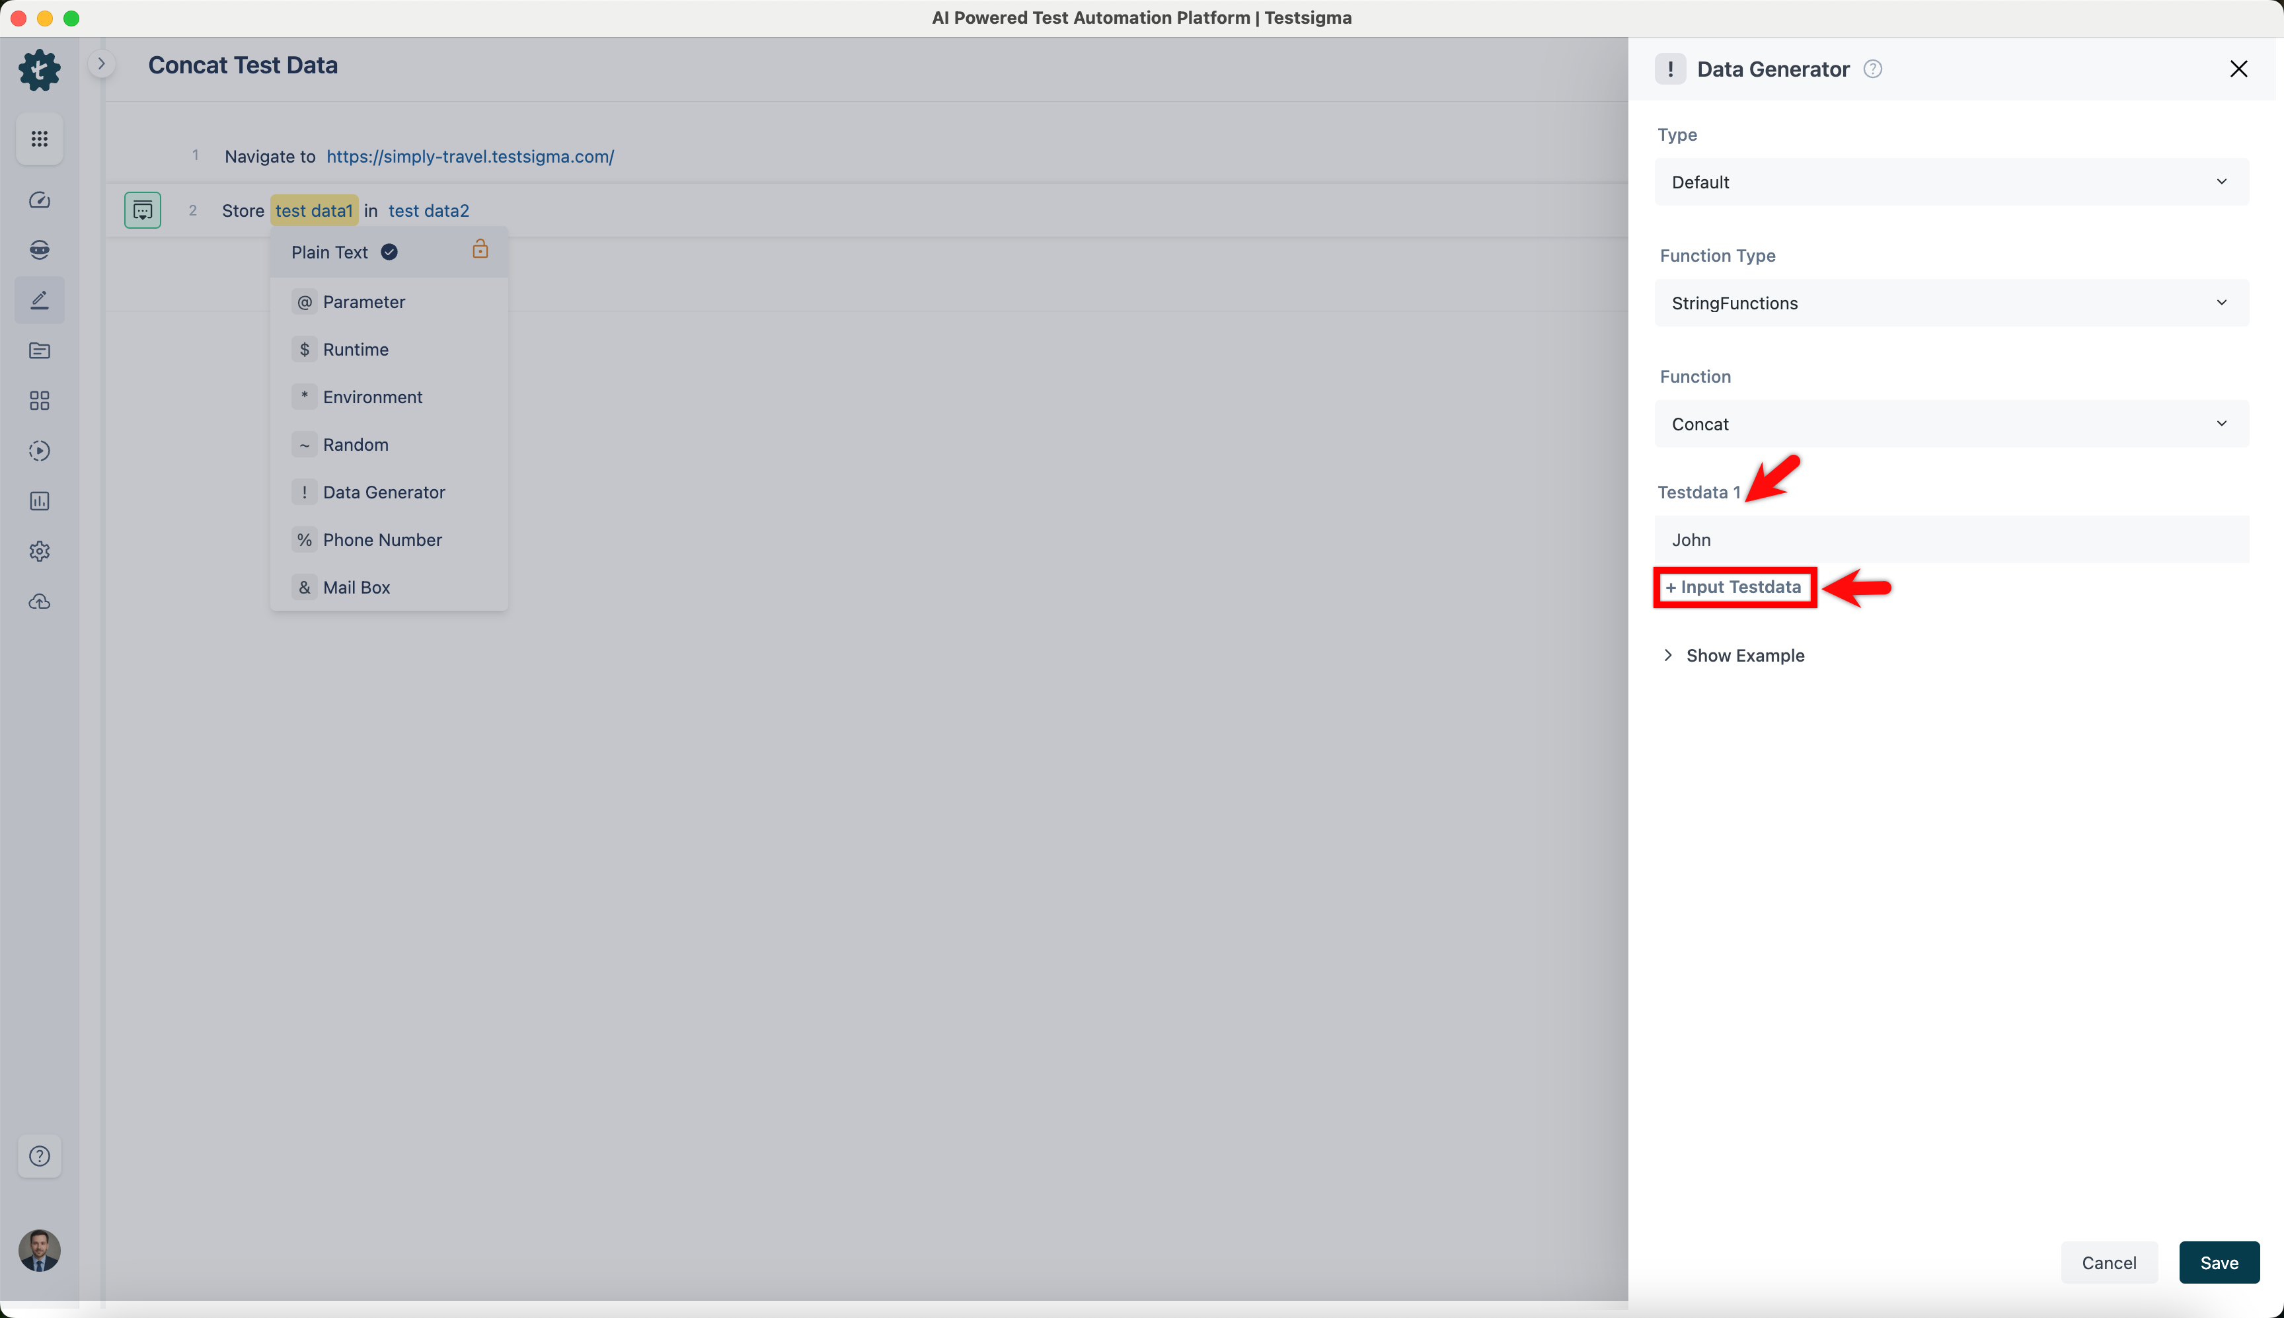Open the dashboard gauge icon

[x=39, y=200]
